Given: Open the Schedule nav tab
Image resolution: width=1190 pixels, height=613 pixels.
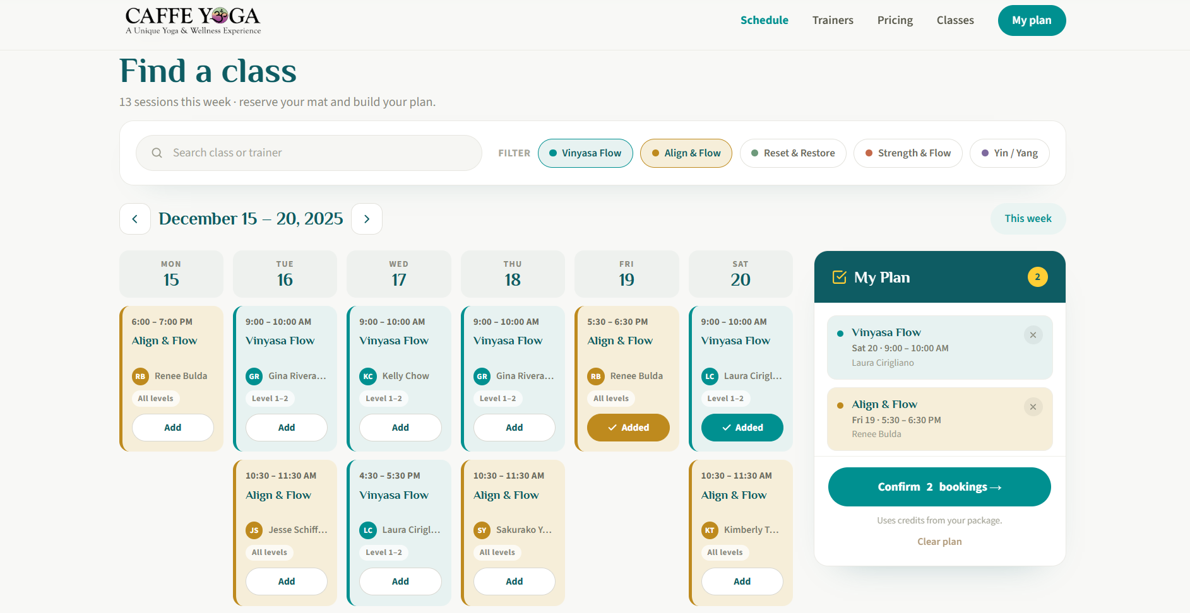Looking at the screenshot, I should click(765, 20).
